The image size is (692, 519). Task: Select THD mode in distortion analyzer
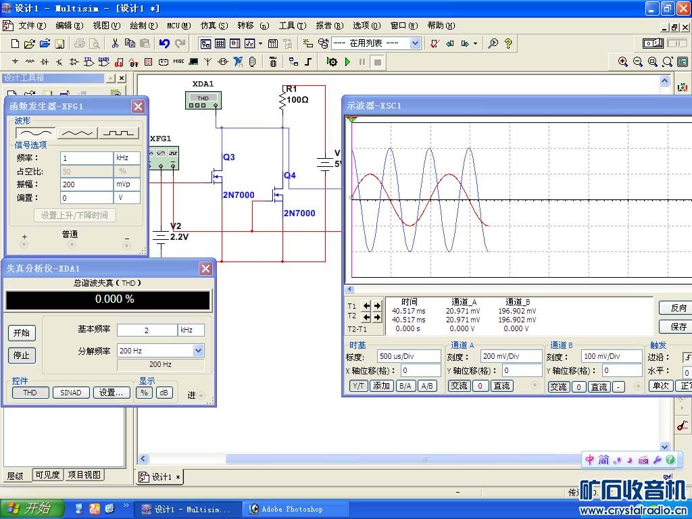(30, 393)
